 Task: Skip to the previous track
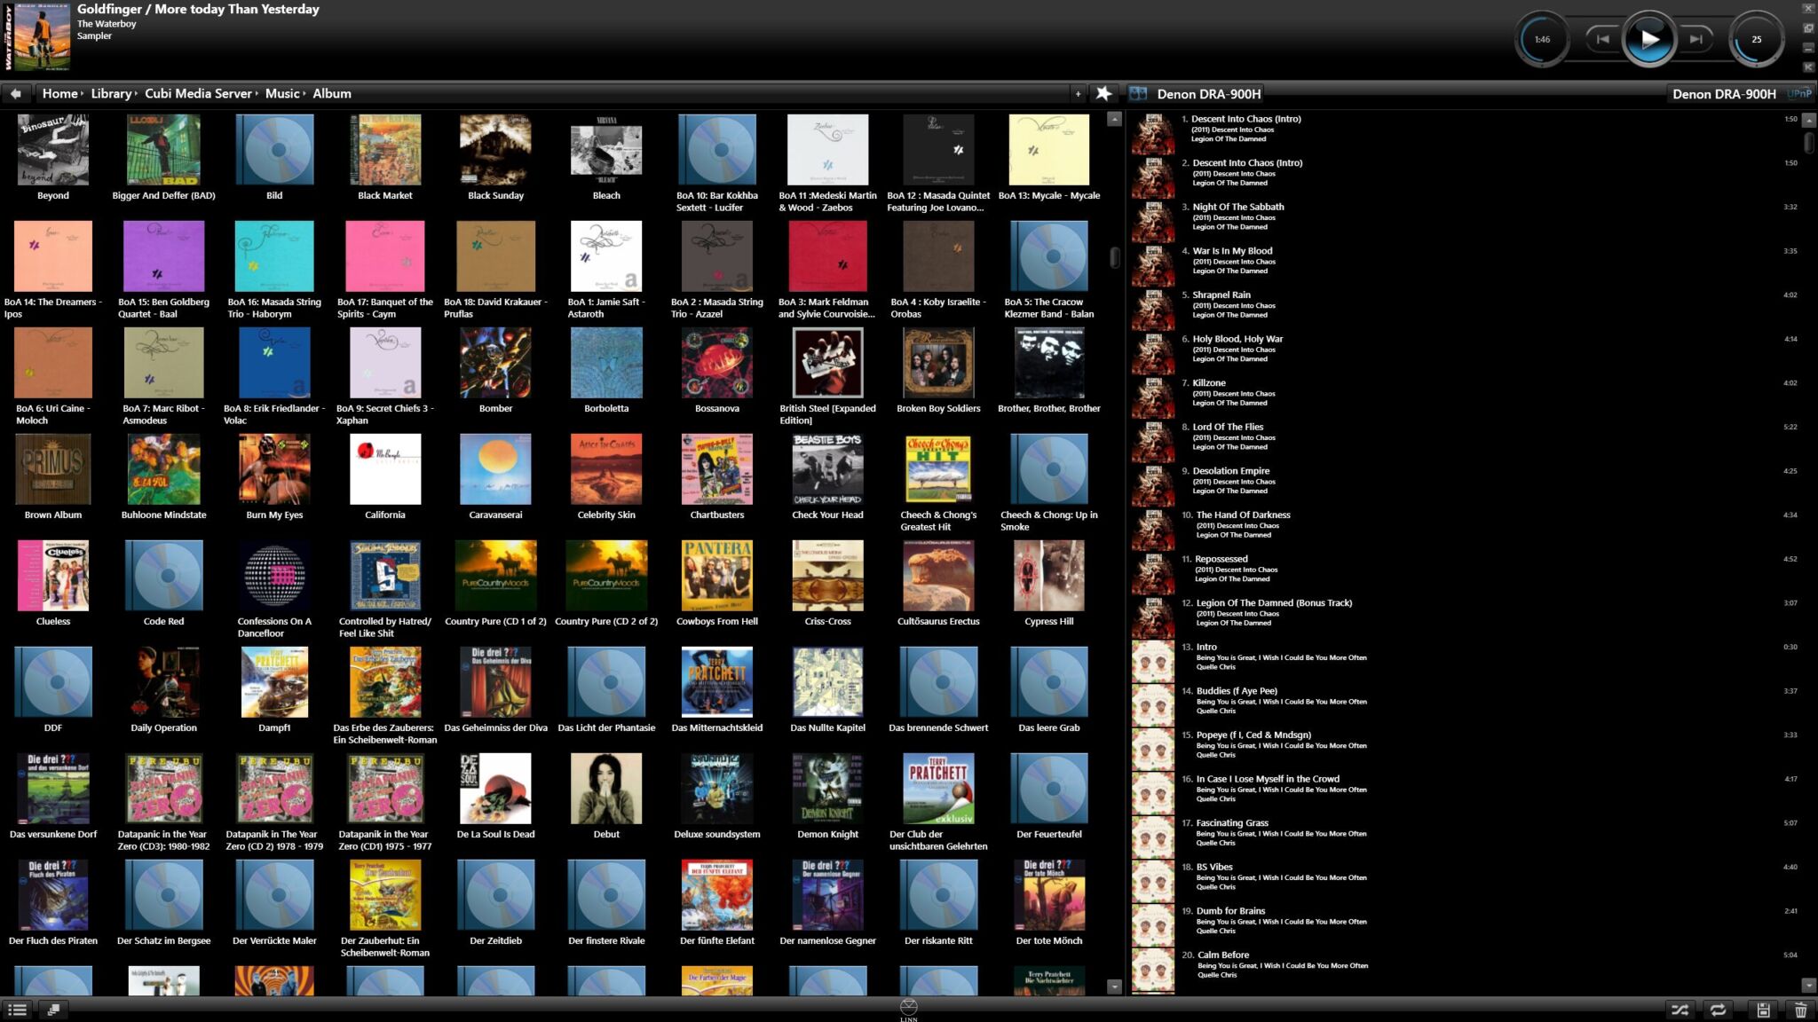pyautogui.click(x=1603, y=39)
